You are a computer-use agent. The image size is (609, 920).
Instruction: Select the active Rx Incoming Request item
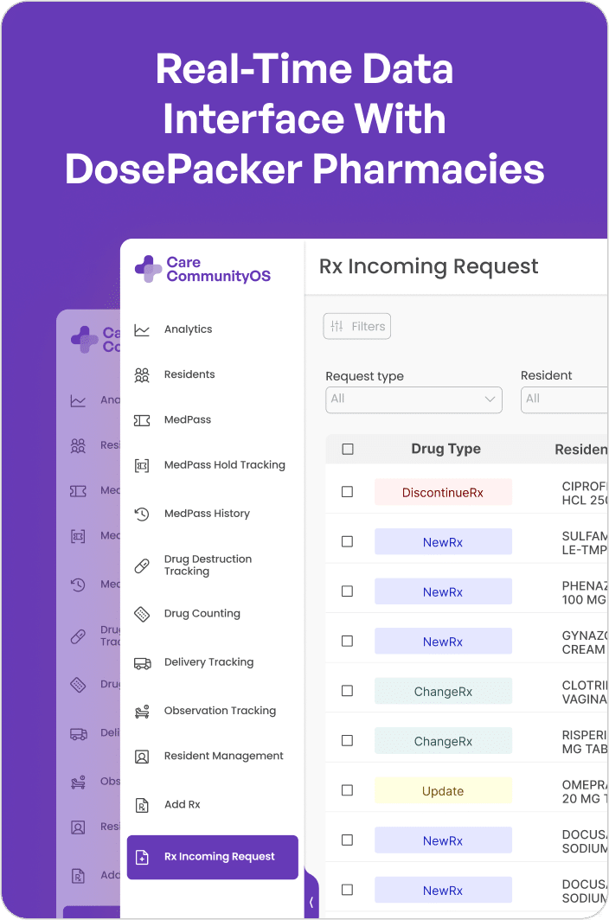click(213, 857)
